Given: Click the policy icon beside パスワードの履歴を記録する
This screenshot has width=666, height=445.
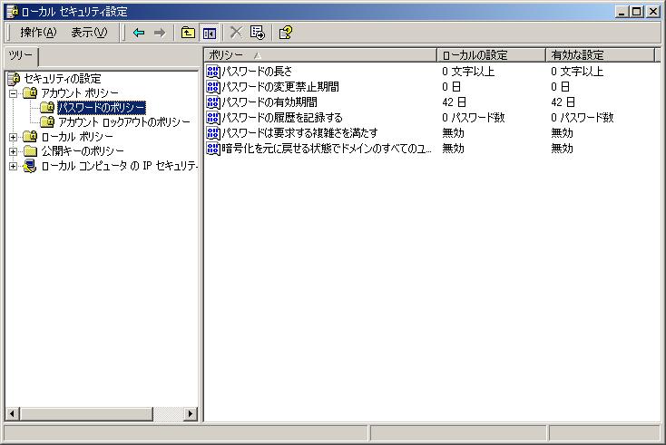Looking at the screenshot, I should [x=213, y=118].
